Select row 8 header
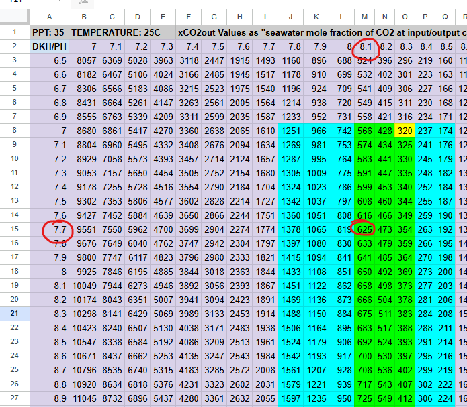The width and height of the screenshot is (467, 407). click(x=13, y=131)
